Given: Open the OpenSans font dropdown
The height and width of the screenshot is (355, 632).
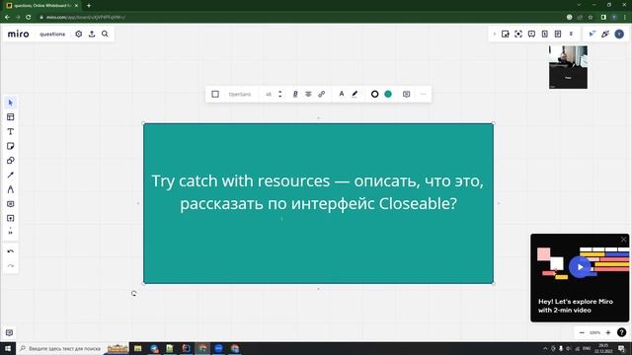Looking at the screenshot, I should click(240, 95).
